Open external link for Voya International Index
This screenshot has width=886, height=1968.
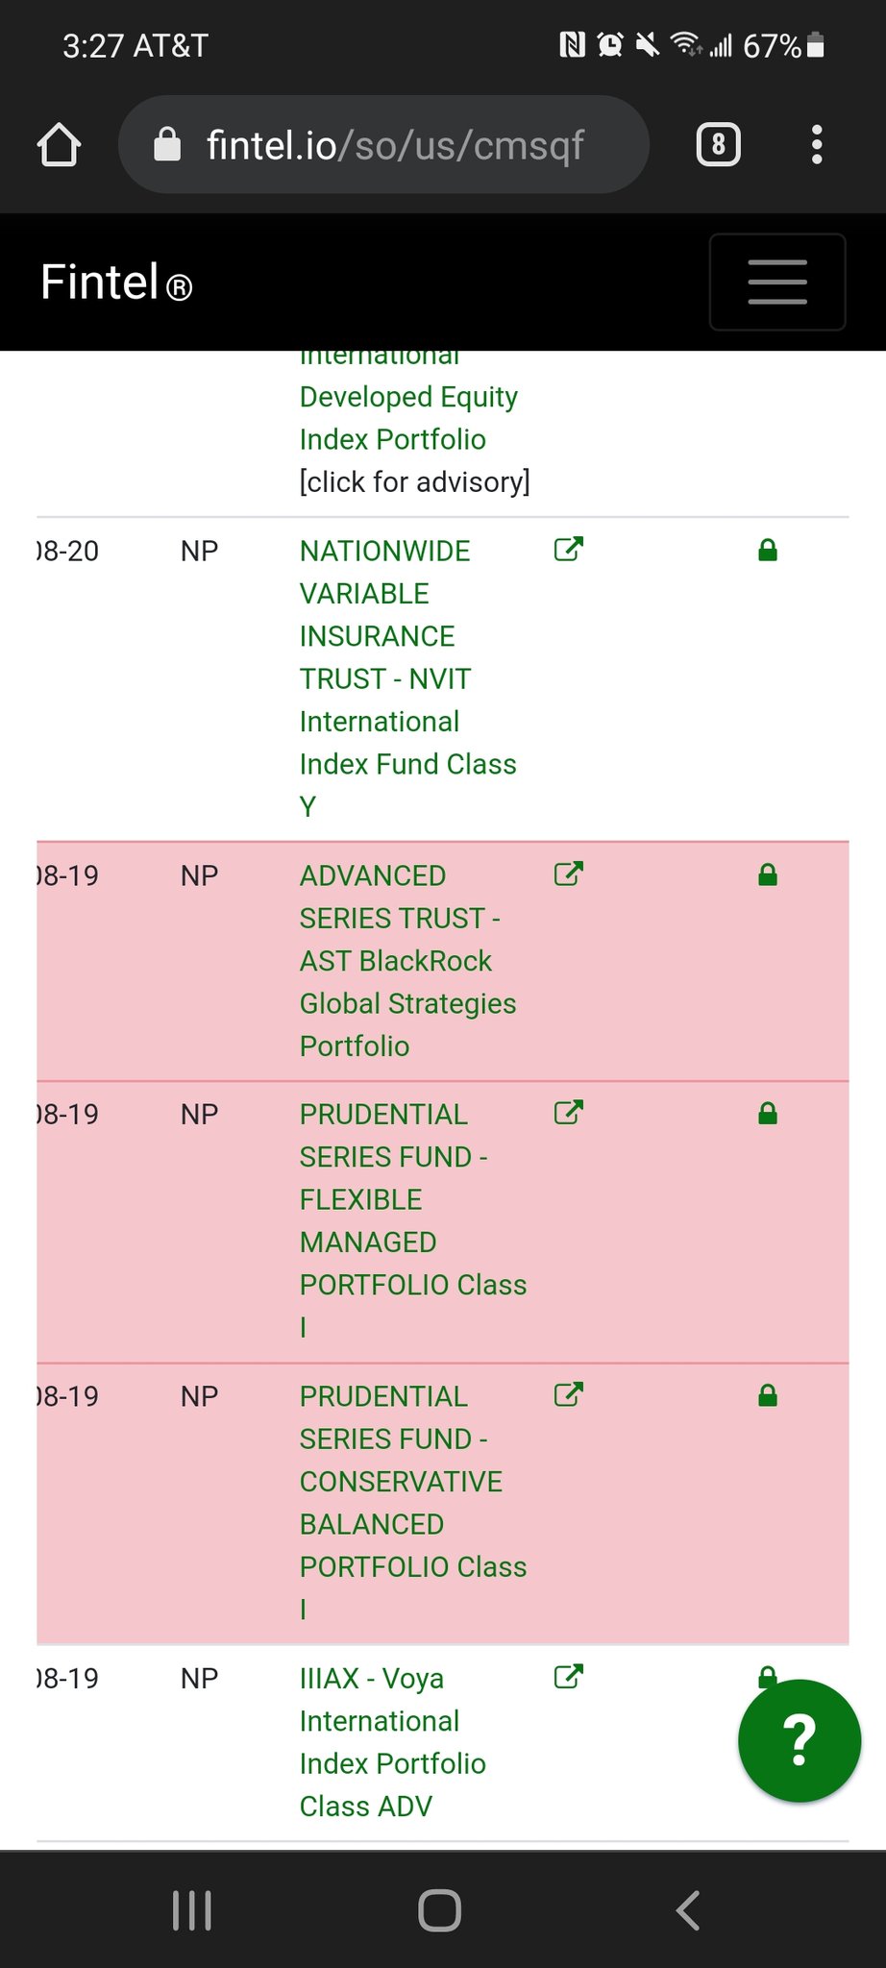[x=568, y=1677]
